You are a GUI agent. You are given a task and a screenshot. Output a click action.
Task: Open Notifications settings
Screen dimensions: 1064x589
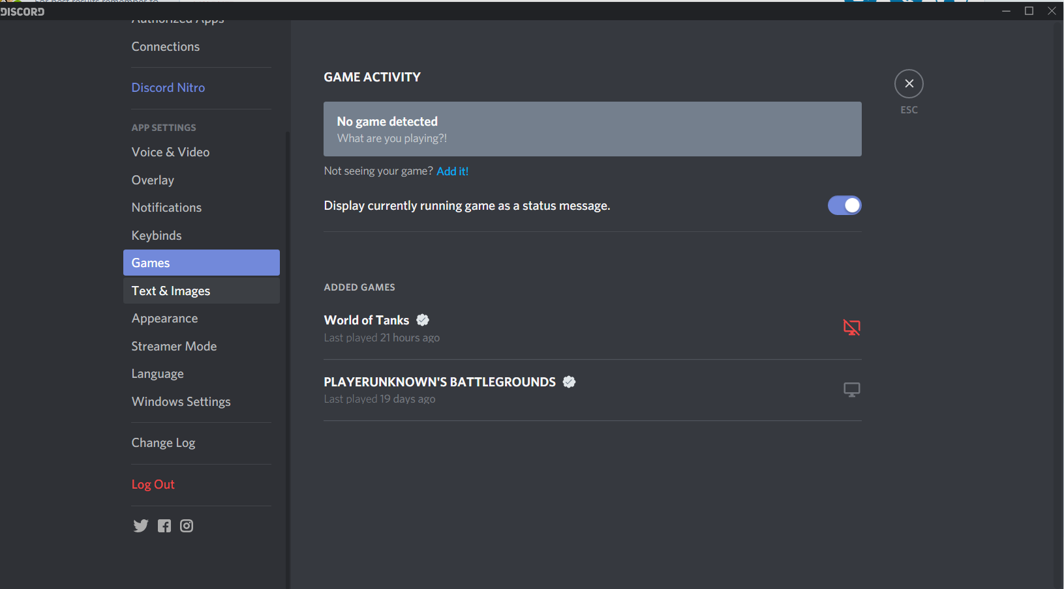(201, 208)
